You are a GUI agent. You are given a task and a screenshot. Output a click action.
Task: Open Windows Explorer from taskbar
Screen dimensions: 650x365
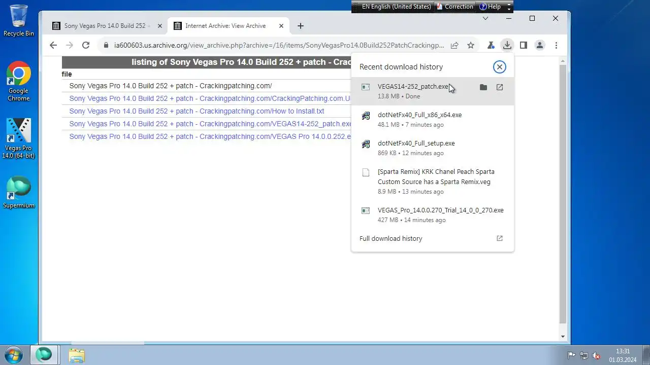[x=77, y=355]
